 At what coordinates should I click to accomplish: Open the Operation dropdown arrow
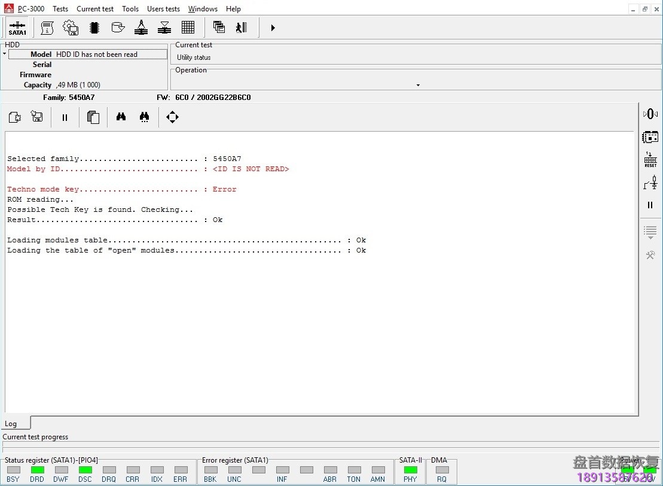click(418, 85)
